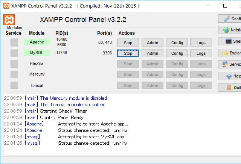
Task: Open the MySQL Admin page
Action: pyautogui.click(x=152, y=53)
